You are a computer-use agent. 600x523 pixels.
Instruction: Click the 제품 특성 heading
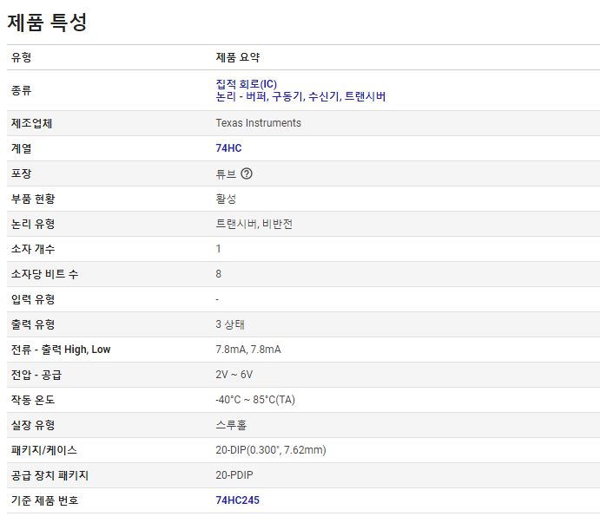[47, 23]
